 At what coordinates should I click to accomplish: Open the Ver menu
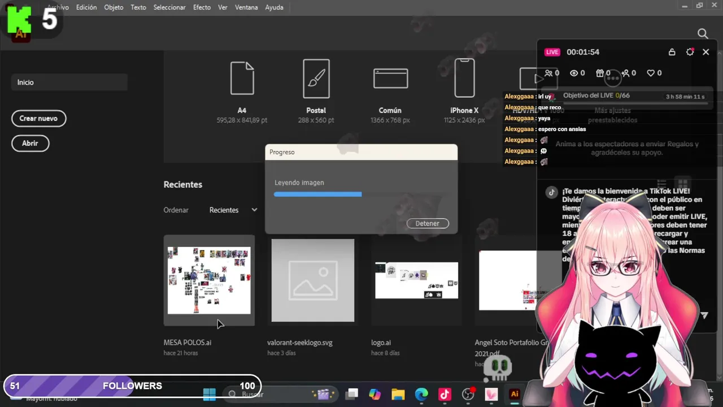(223, 7)
